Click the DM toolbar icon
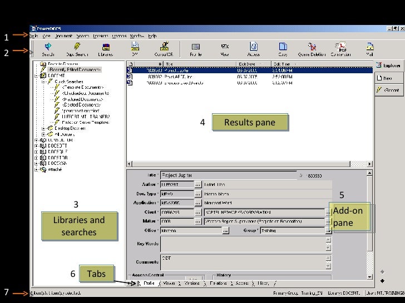The width and height of the screenshot is (405, 303). pos(135,49)
